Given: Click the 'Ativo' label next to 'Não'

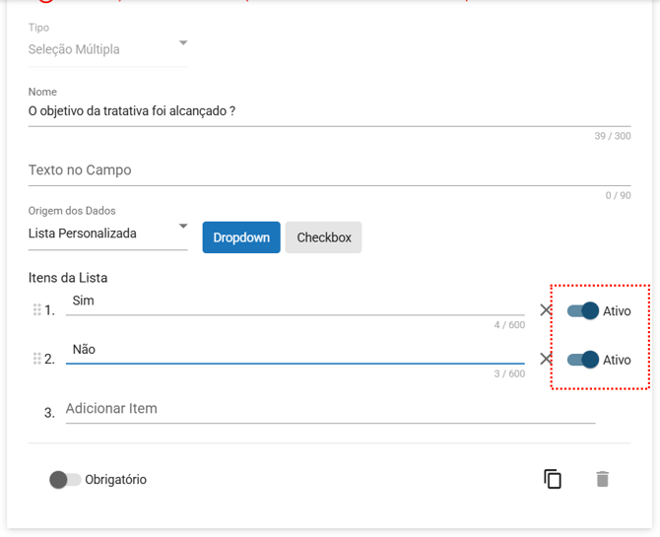Looking at the screenshot, I should (x=617, y=360).
